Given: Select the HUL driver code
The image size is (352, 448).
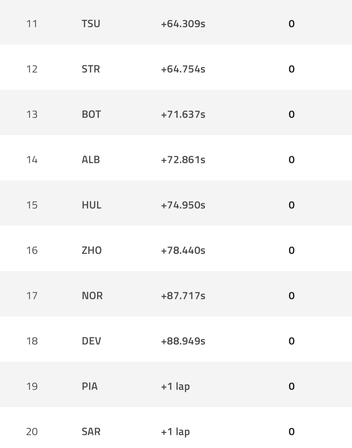Looking at the screenshot, I should (92, 205).
